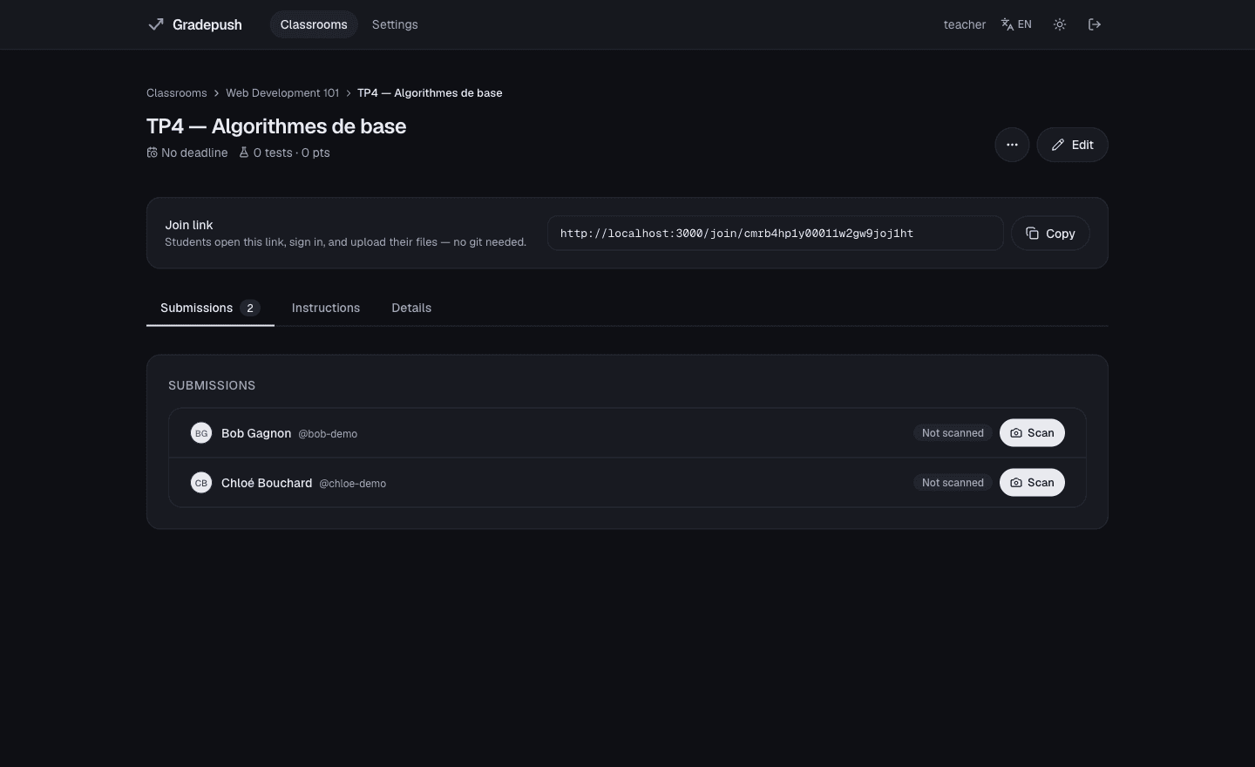Click the CB avatar for Chloé Bouchard
Screen dimensions: 1255x767
click(x=201, y=483)
